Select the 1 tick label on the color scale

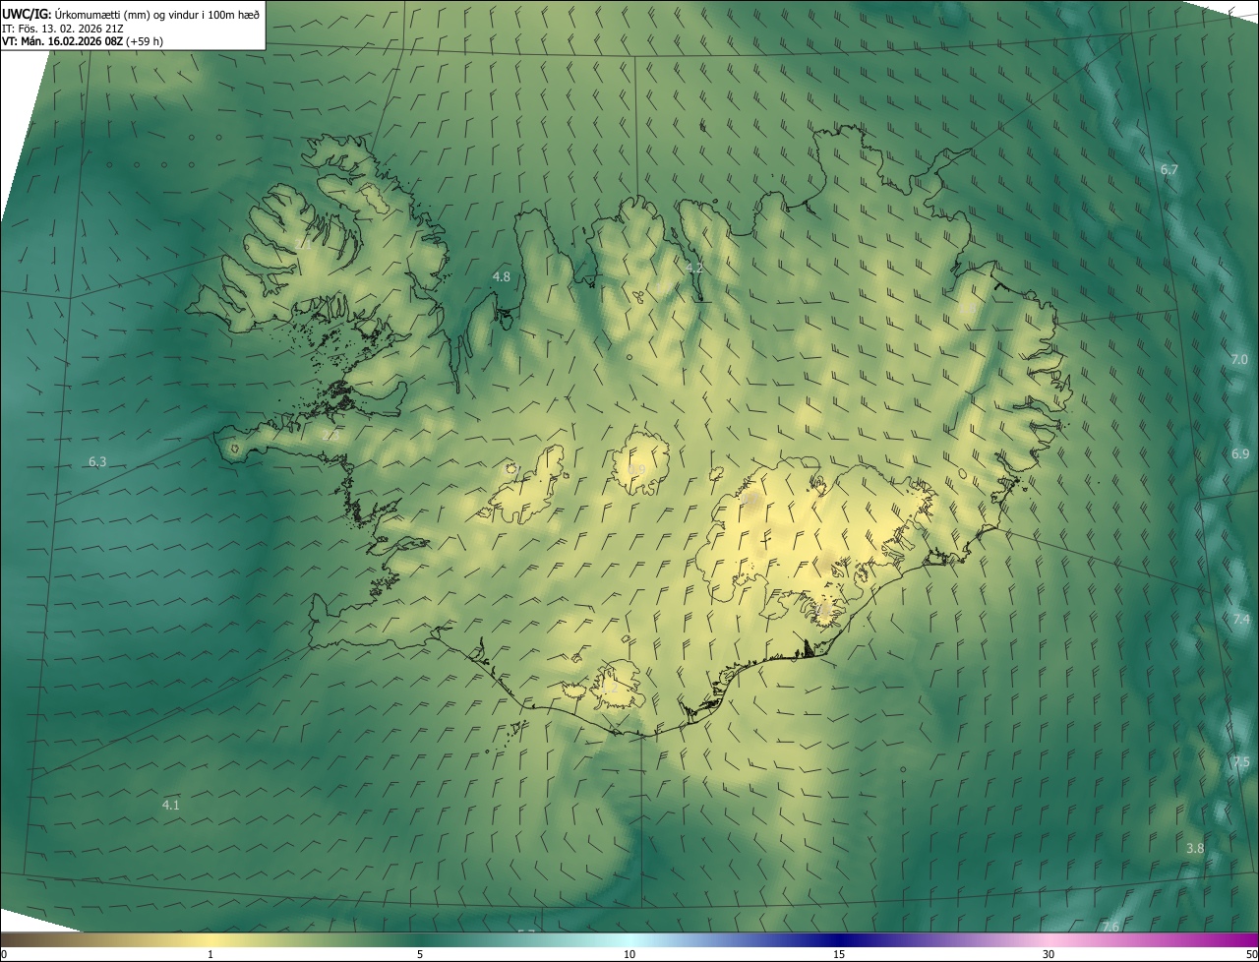tap(210, 954)
